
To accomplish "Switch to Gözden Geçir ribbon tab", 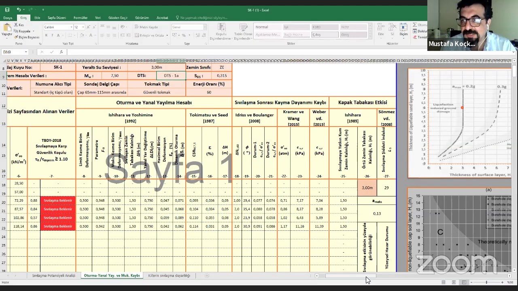I will point(118,18).
